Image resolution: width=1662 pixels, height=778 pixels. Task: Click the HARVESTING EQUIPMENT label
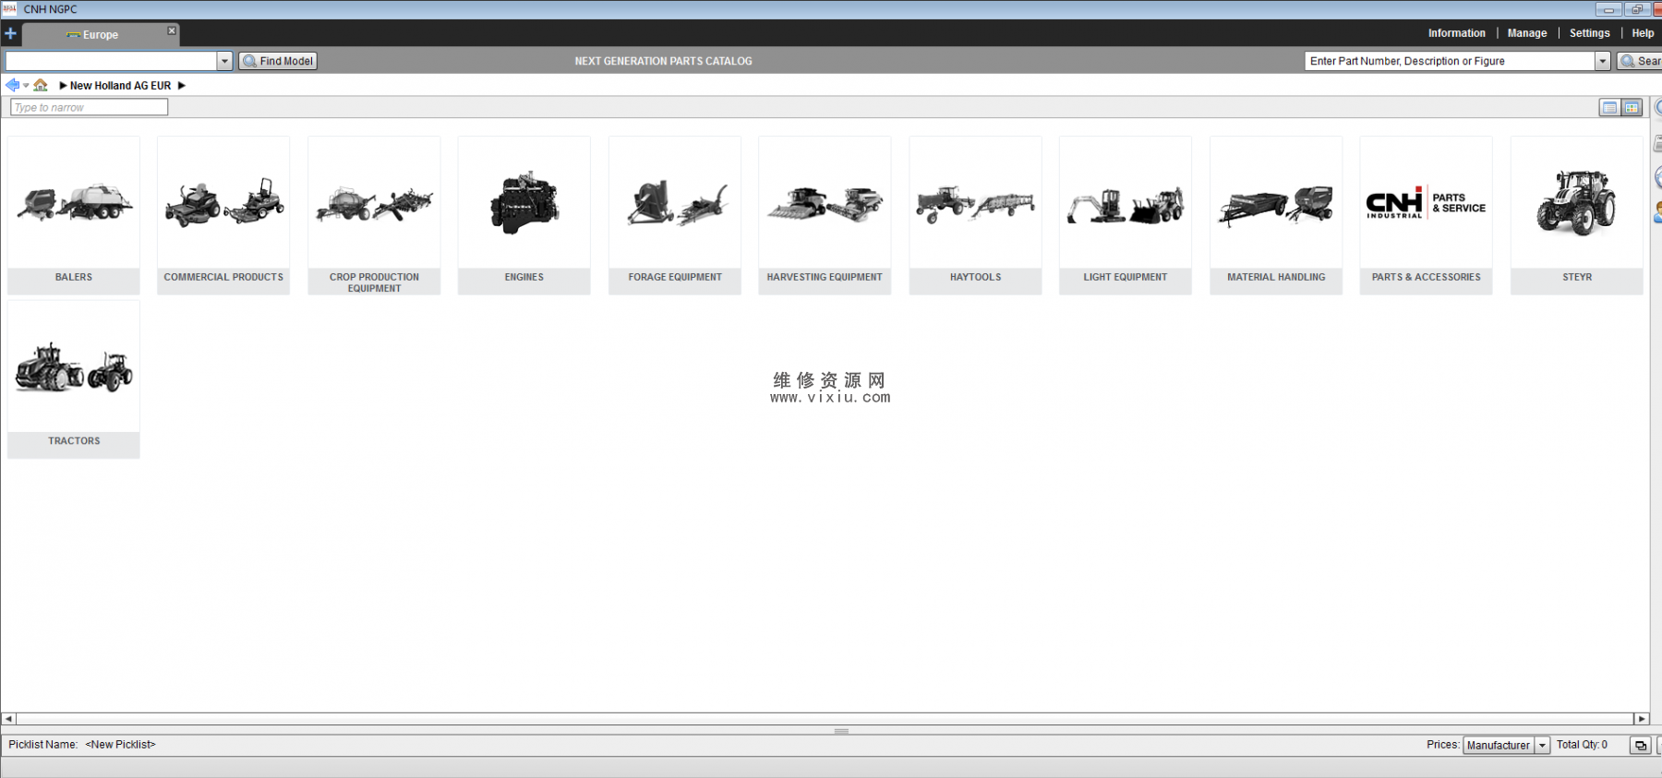pyautogui.click(x=825, y=277)
